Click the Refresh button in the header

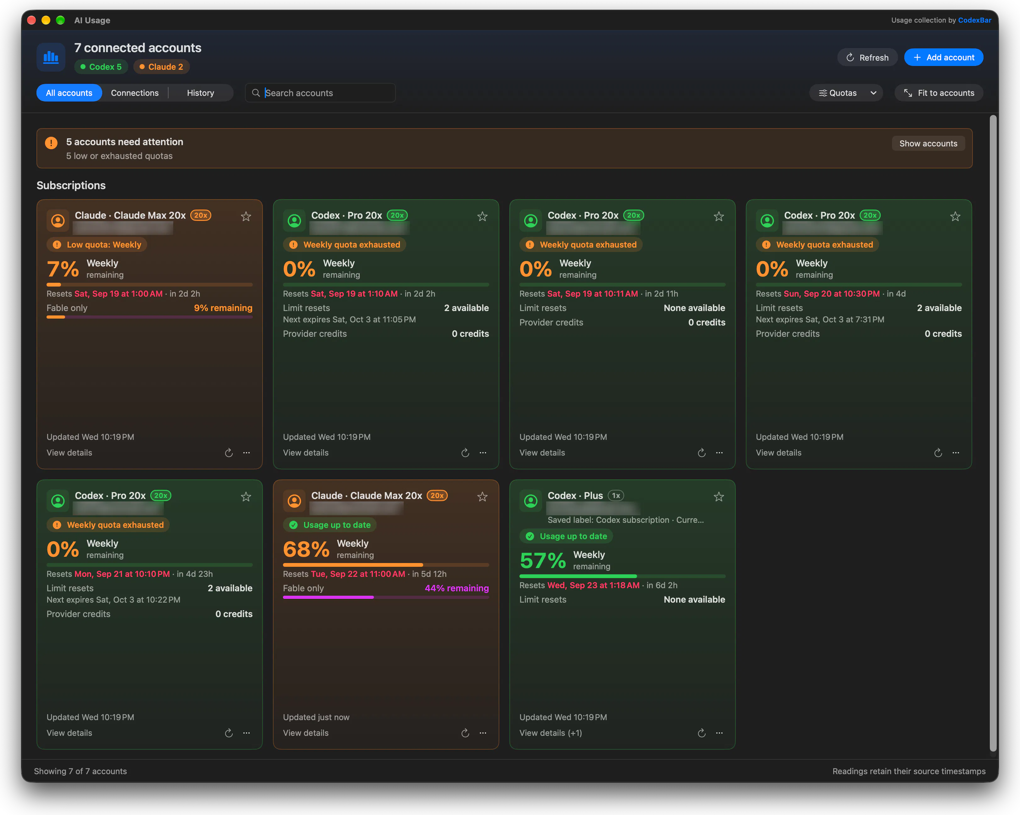click(x=867, y=57)
